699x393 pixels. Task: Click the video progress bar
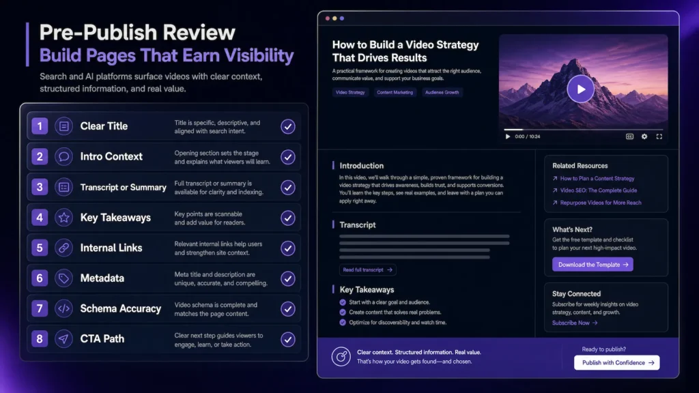click(x=583, y=130)
